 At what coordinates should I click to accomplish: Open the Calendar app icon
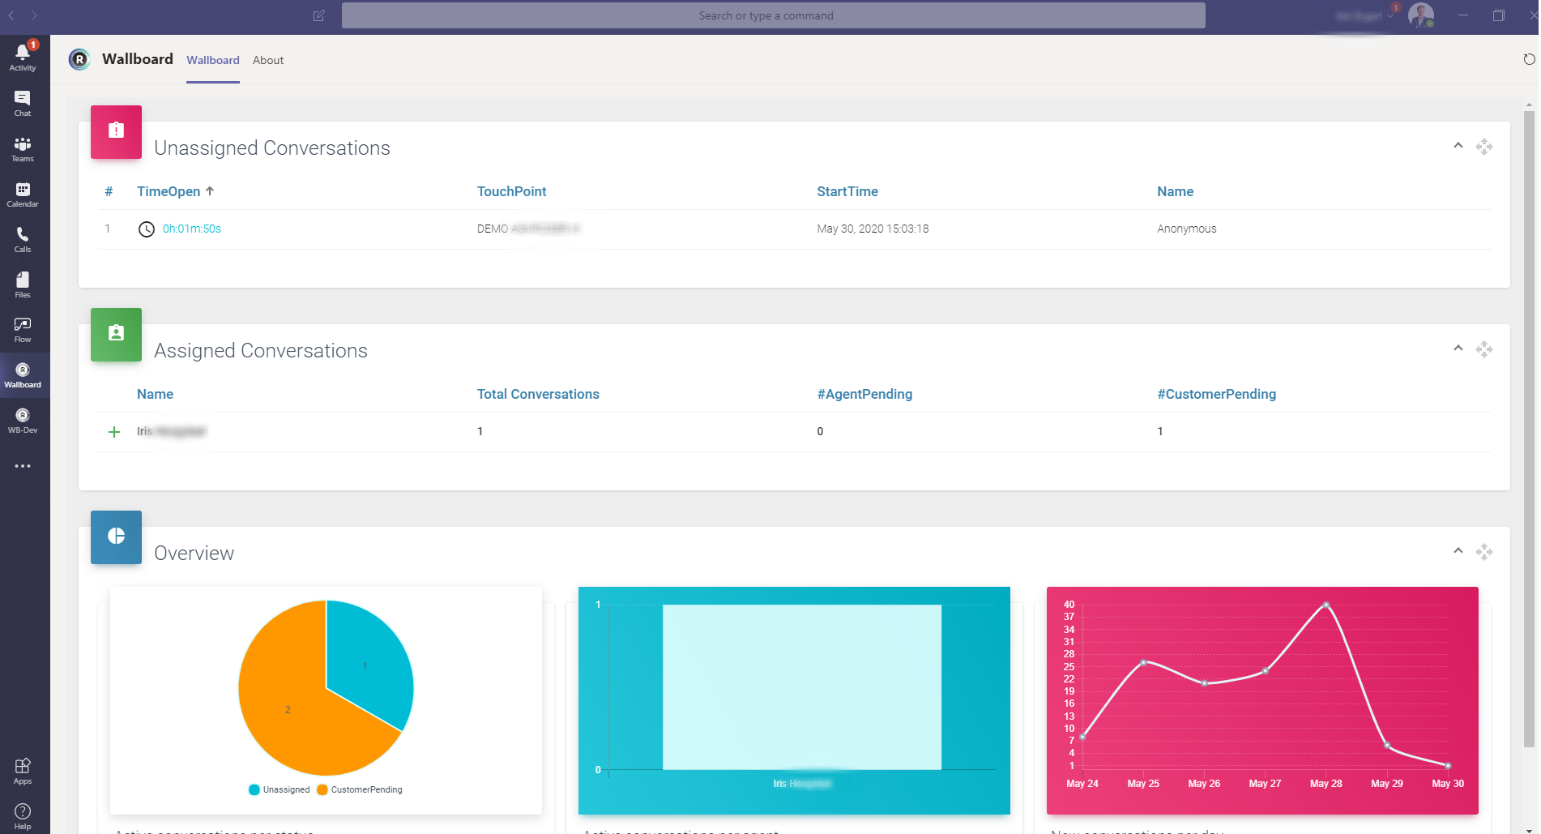[23, 194]
